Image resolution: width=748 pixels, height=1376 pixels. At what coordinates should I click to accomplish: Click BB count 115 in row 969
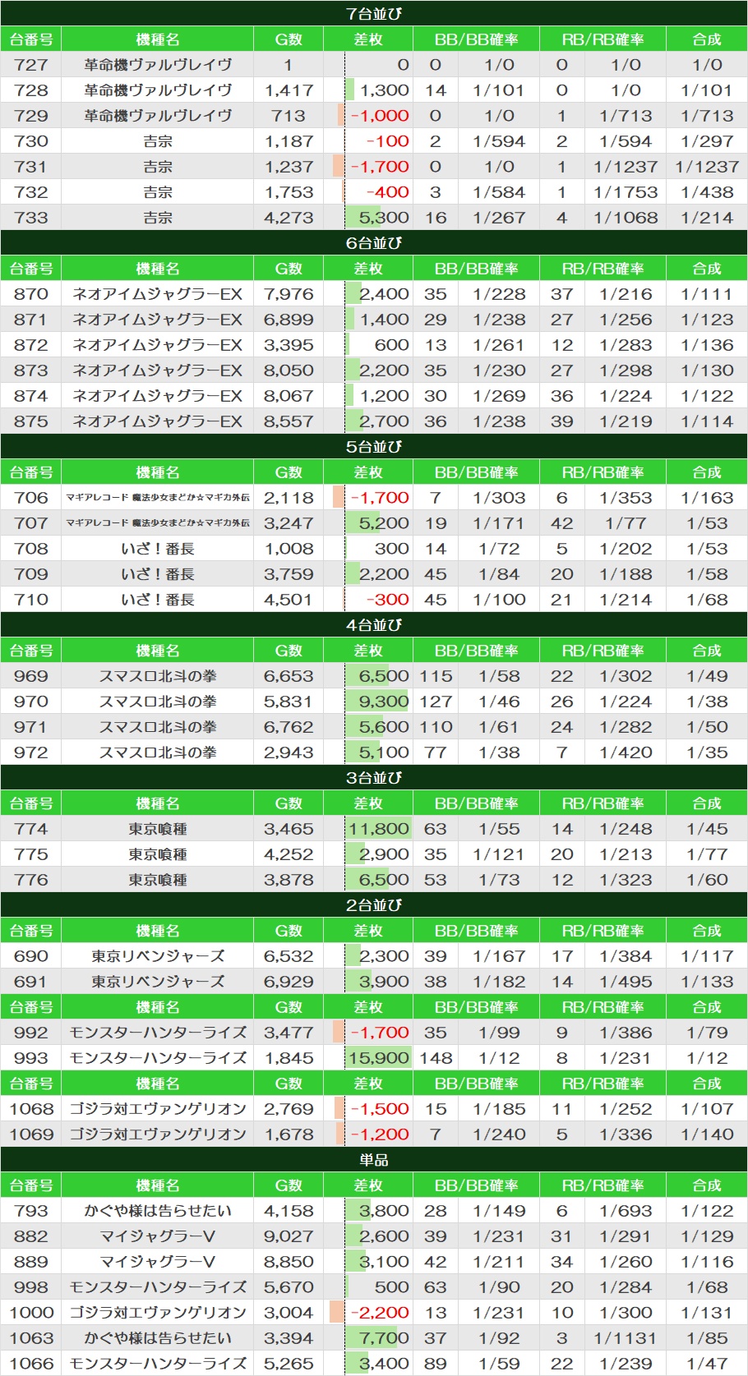(x=436, y=675)
